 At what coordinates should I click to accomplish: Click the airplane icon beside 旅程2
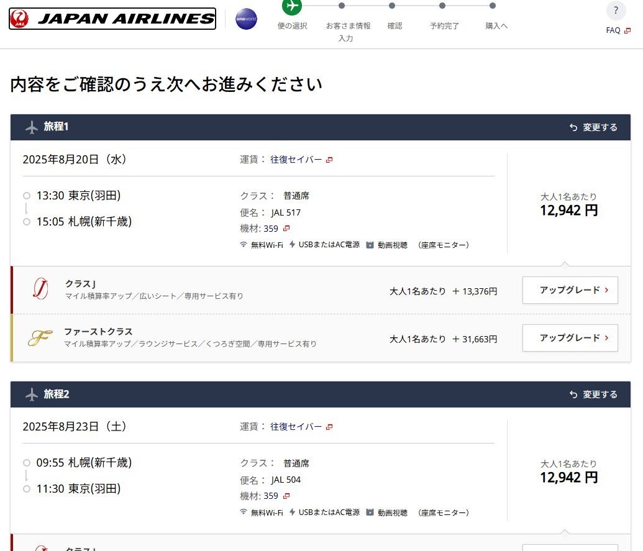tap(32, 394)
